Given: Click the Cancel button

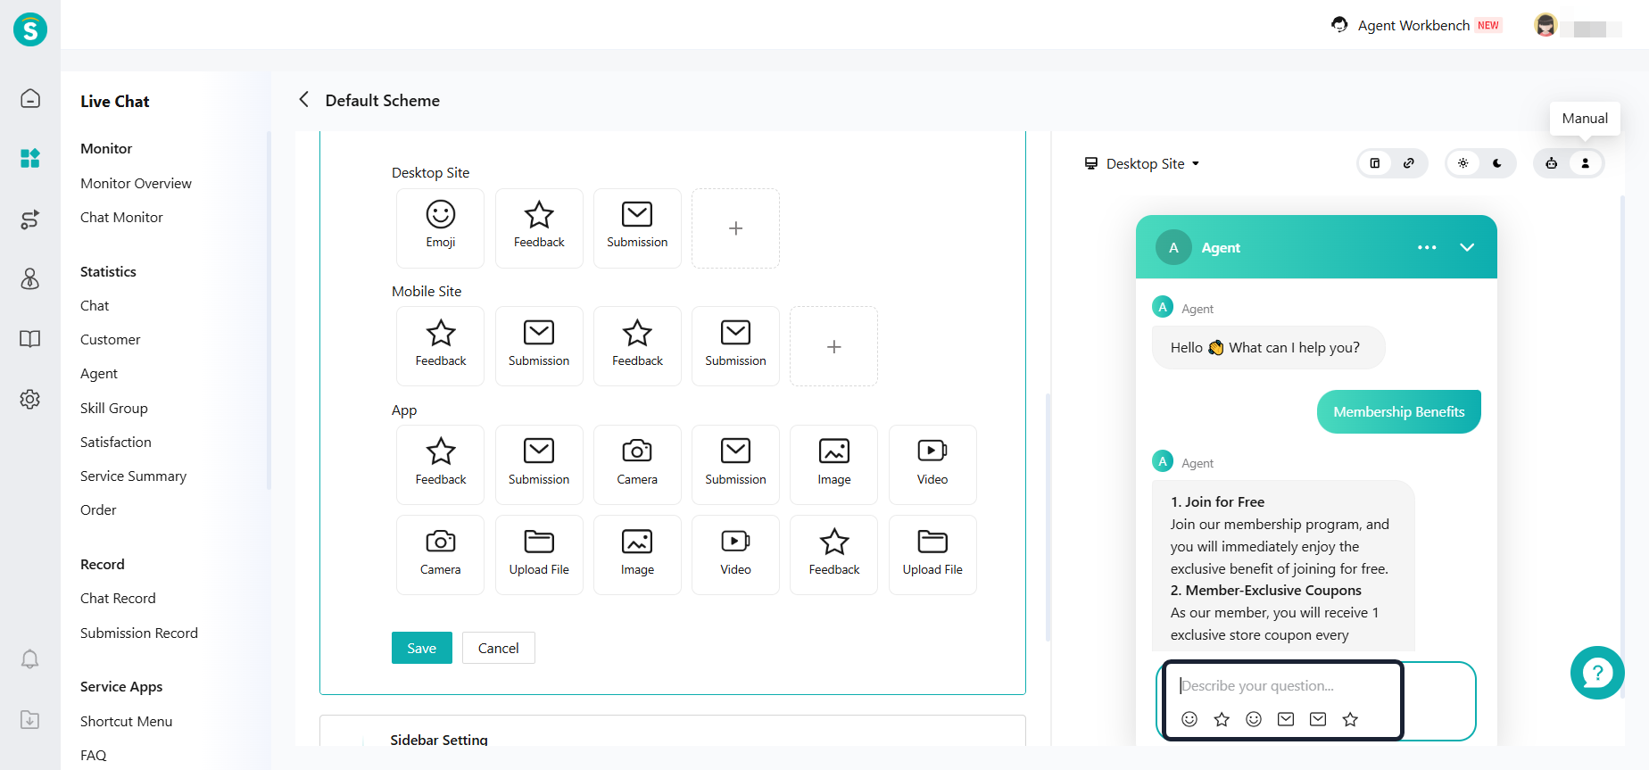Looking at the screenshot, I should point(498,648).
